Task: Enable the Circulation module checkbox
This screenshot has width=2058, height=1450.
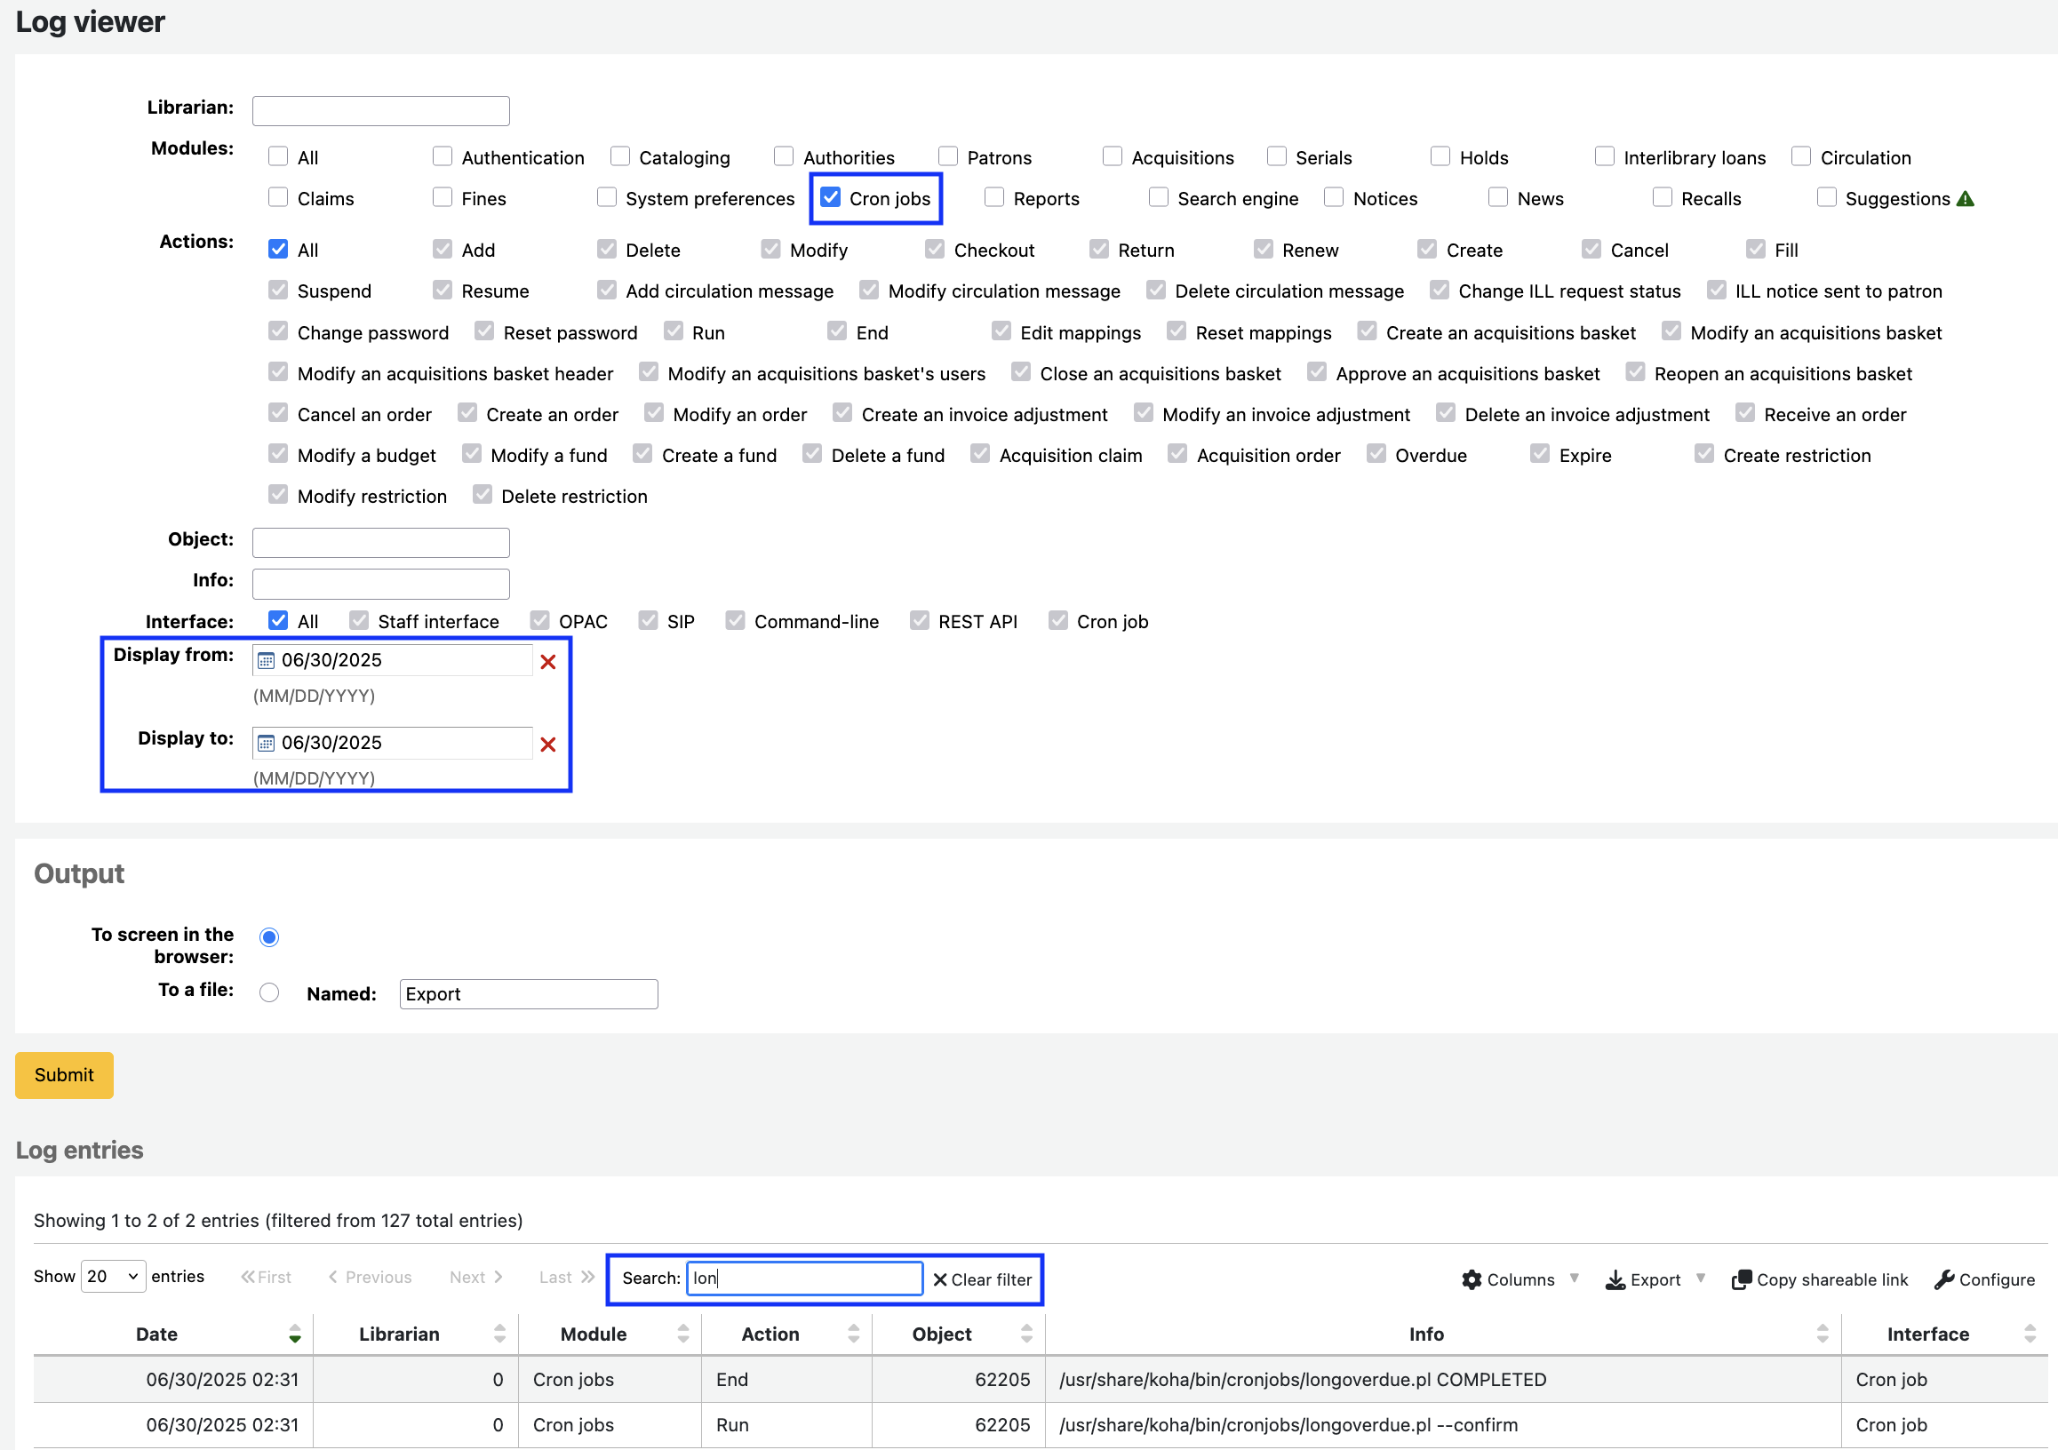Action: click(x=1800, y=157)
